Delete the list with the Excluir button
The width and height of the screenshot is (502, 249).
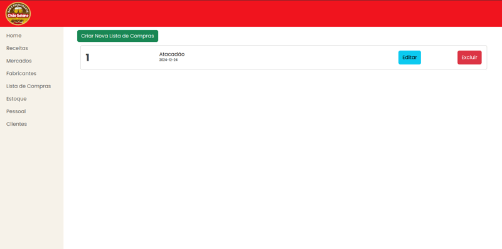coord(469,58)
